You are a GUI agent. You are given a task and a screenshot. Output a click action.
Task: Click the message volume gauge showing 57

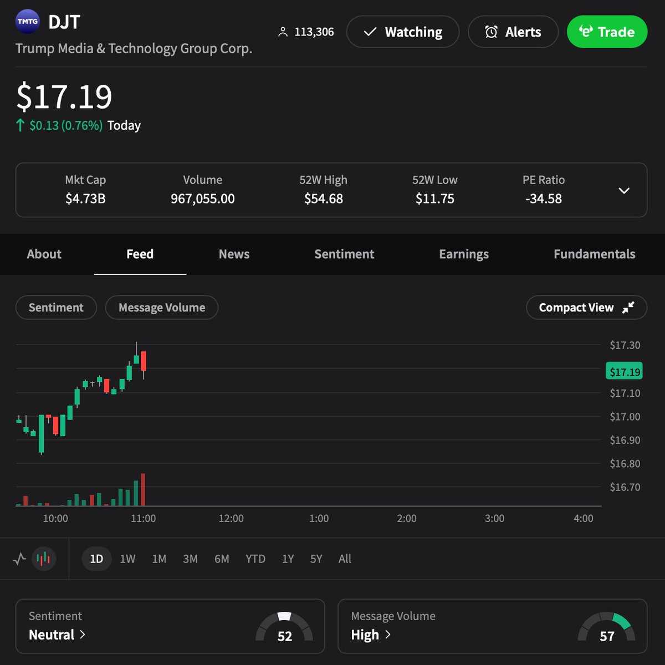tap(607, 627)
